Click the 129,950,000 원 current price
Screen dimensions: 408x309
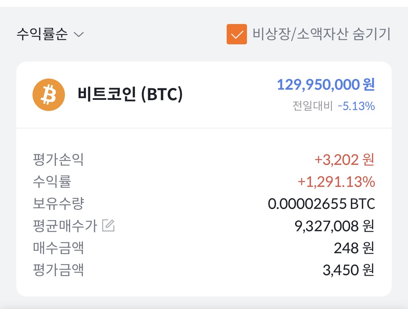325,85
